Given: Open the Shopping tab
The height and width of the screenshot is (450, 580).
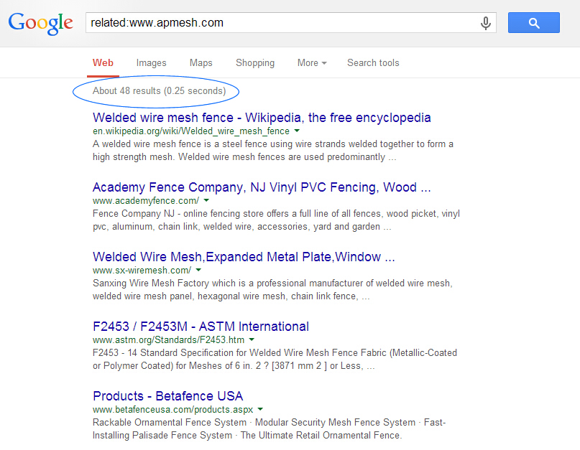Looking at the screenshot, I should coord(255,63).
